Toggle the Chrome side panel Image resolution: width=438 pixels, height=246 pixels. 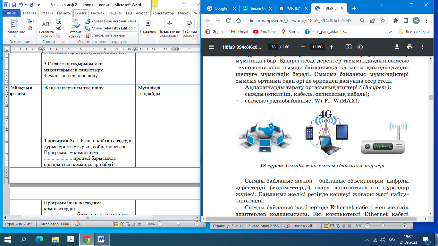pos(406,20)
